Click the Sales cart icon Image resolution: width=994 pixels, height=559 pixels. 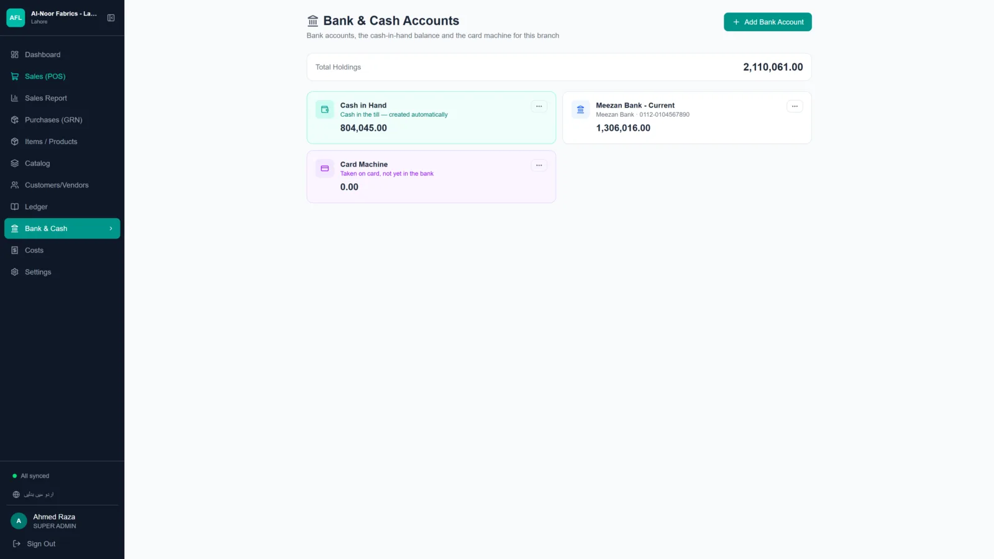coord(15,76)
